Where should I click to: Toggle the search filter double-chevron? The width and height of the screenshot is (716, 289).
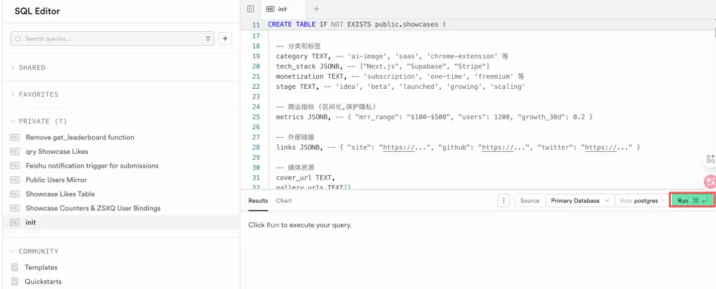(x=208, y=39)
